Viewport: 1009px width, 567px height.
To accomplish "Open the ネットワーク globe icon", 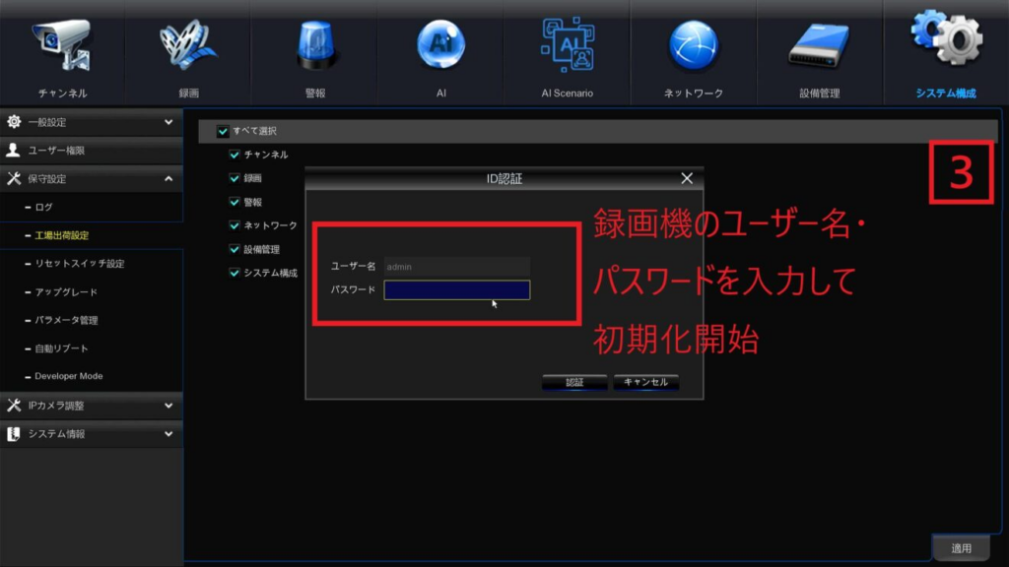I will (693, 46).
